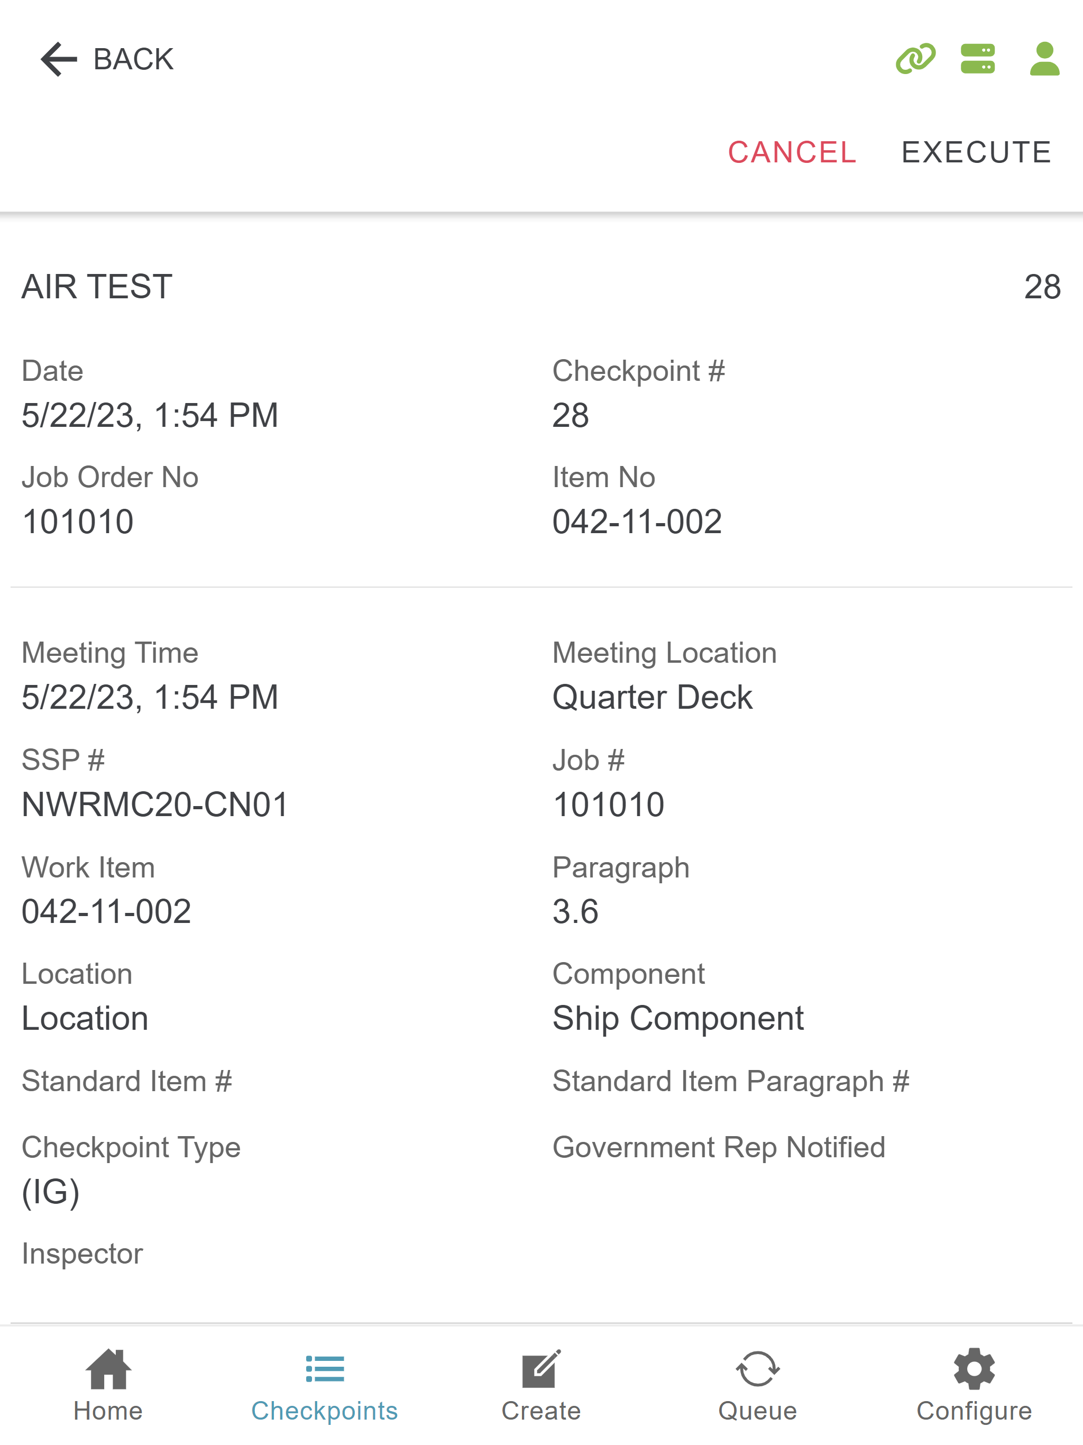Tap the Checkpoints list icon
Image resolution: width=1083 pixels, height=1445 pixels.
[325, 1368]
